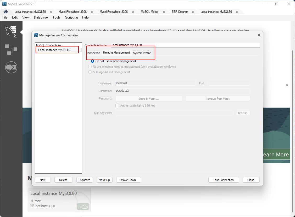Switch to the Remote Management tab
This screenshot has height=217, width=295.
(116, 52)
